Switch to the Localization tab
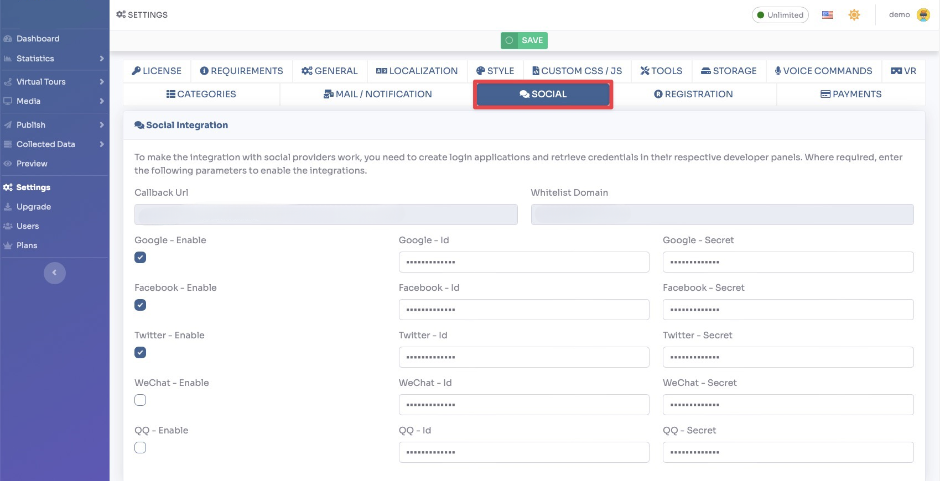 [417, 71]
